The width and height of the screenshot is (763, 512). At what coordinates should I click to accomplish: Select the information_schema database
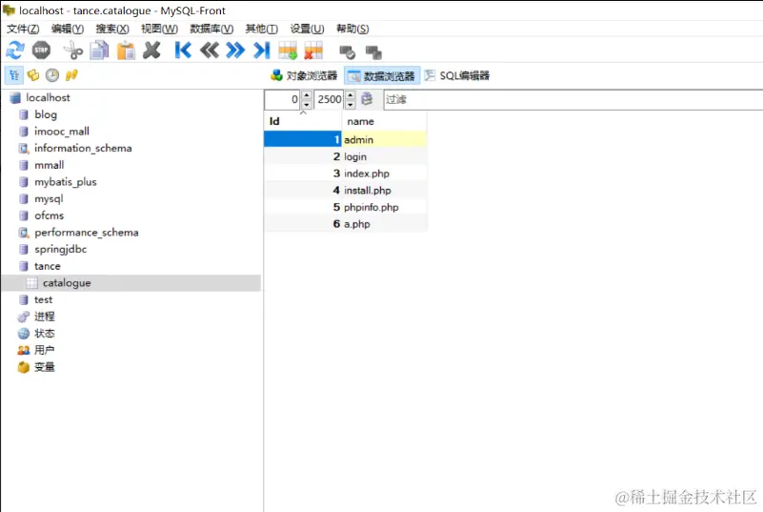coord(83,148)
